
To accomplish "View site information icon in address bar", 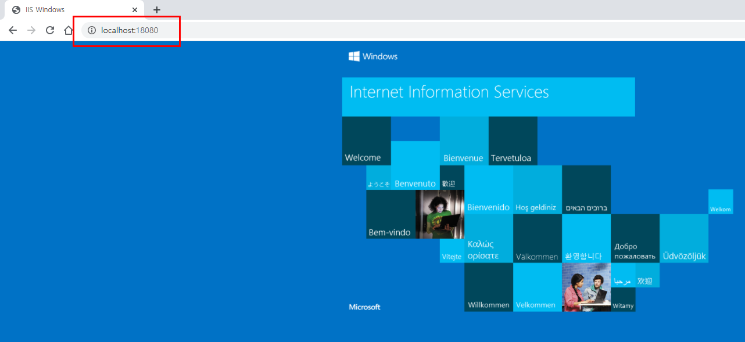I will pos(91,30).
